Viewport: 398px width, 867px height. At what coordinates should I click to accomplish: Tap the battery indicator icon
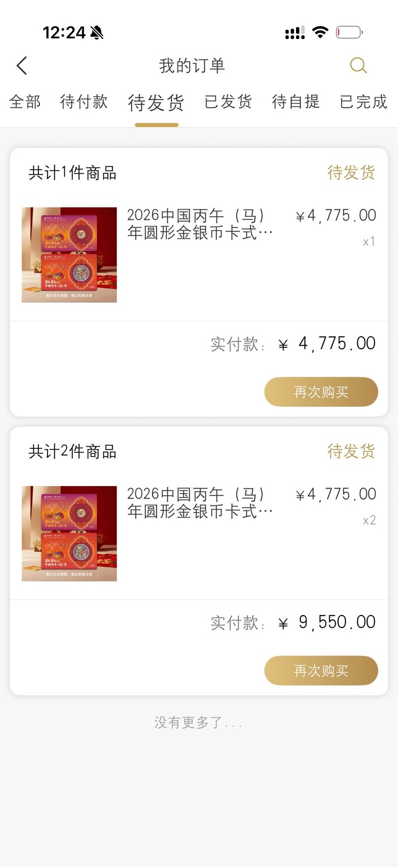(349, 32)
